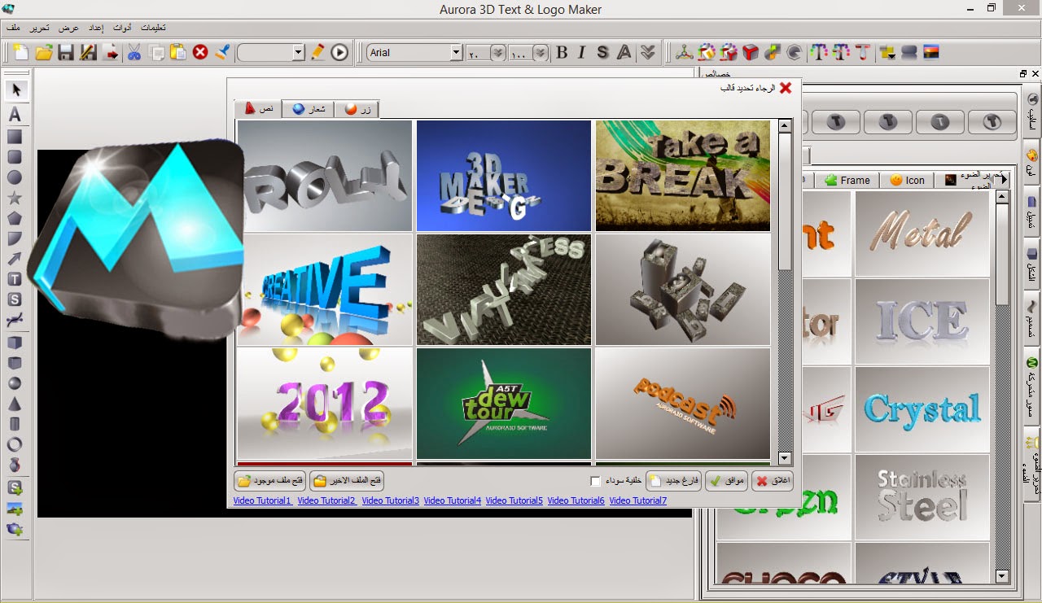Viewport: 1042px width, 603px height.
Task: Open the Video Tutorial1 link
Action: tap(262, 500)
